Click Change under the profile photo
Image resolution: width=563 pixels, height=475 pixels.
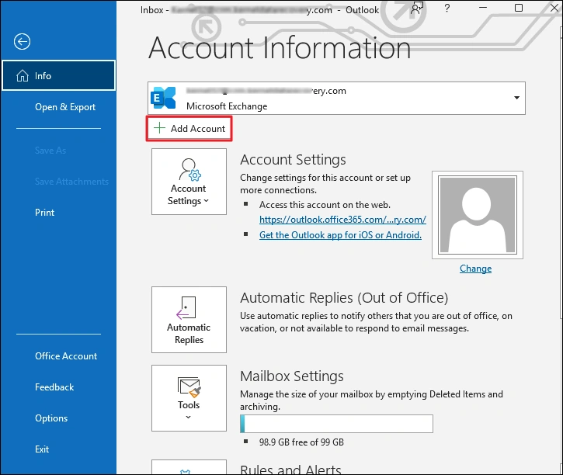[x=475, y=269]
